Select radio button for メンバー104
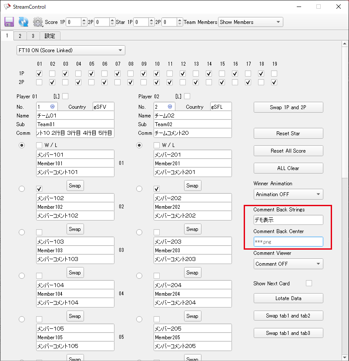349x361 pixels. pyautogui.click(x=22, y=276)
